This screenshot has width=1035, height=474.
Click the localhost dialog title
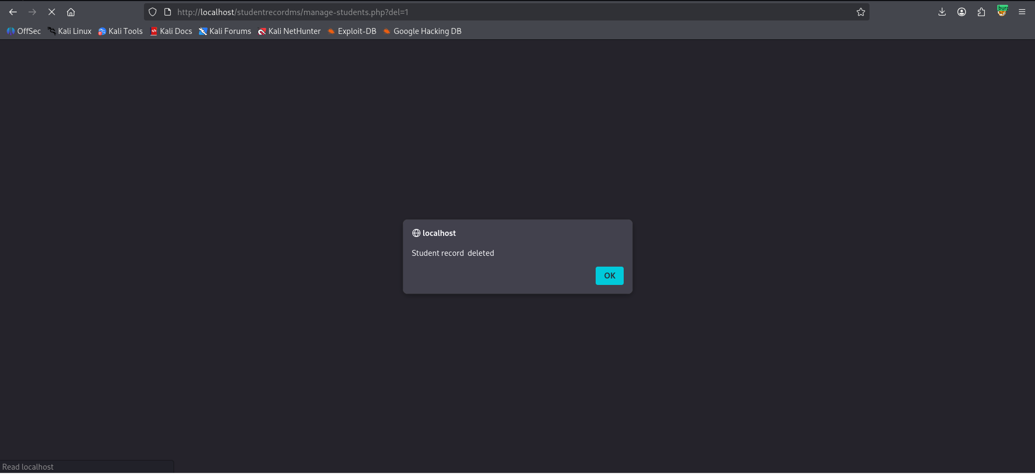coord(439,233)
